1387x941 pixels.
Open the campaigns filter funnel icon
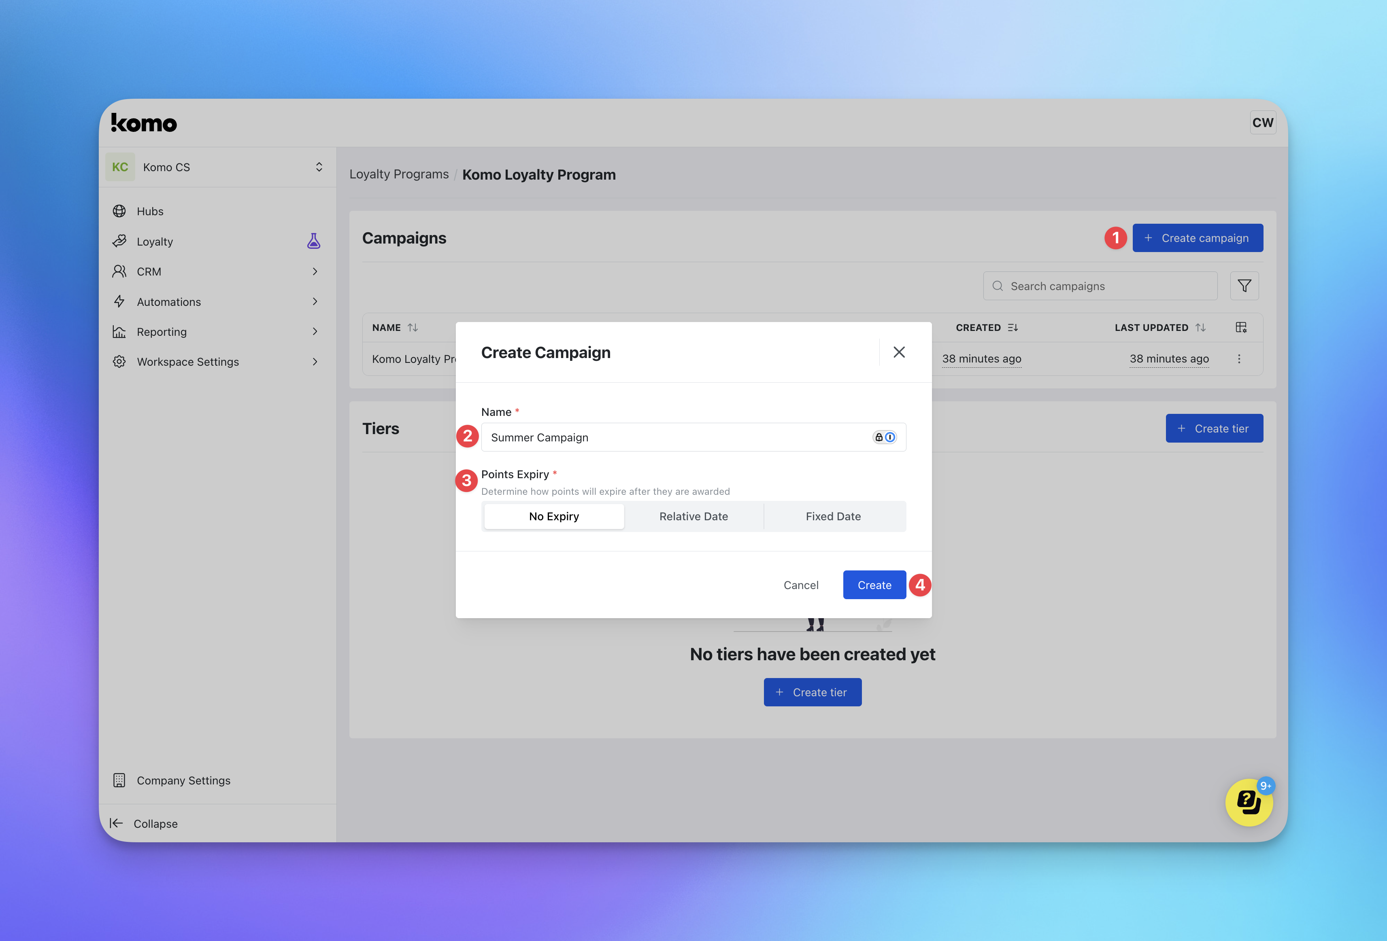[x=1244, y=286]
